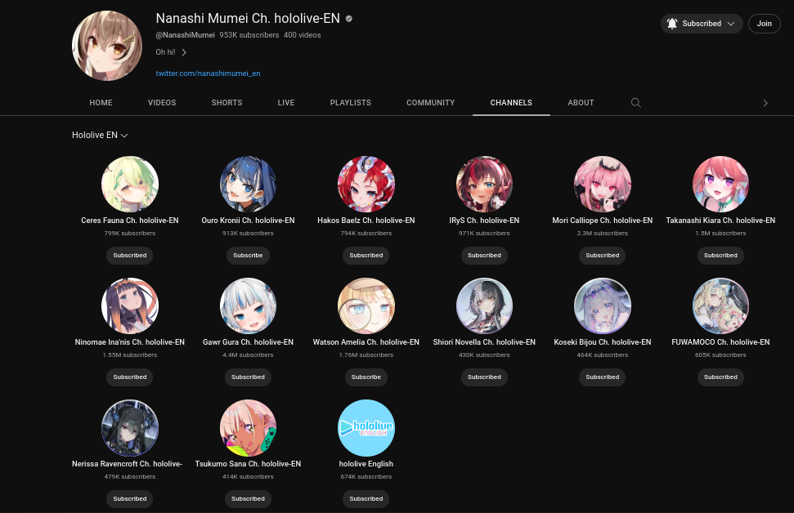The width and height of the screenshot is (794, 513).
Task: Click Subscribed button under Tsukumo Sana
Action: click(248, 499)
